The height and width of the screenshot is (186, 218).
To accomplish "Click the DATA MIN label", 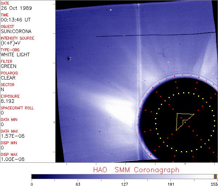I will click(9, 120).
